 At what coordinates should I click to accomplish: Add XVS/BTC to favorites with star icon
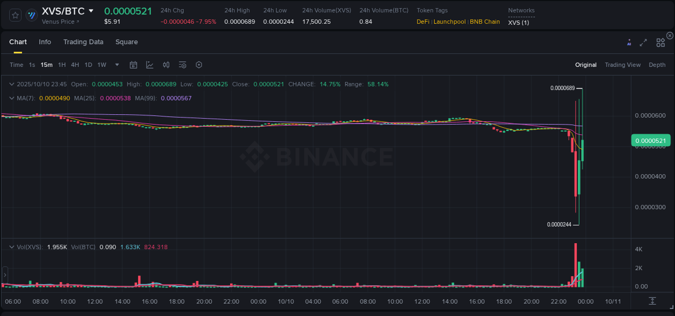(15, 15)
